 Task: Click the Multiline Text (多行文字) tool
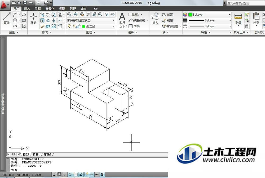pos(122,20)
